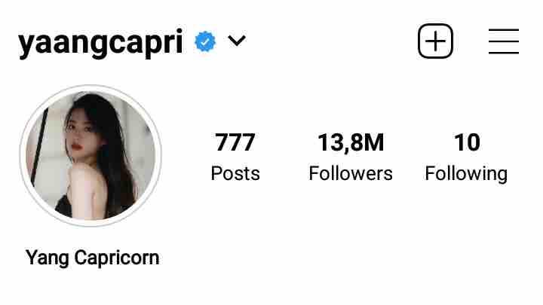Expand the account switcher chevron
Screen dimensions: 543x305
tap(237, 41)
